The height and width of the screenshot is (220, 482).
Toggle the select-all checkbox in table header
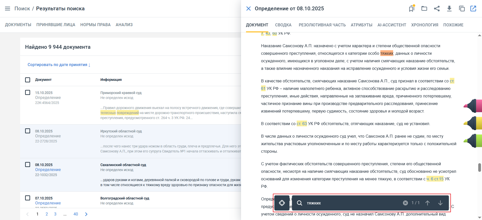(x=28, y=80)
